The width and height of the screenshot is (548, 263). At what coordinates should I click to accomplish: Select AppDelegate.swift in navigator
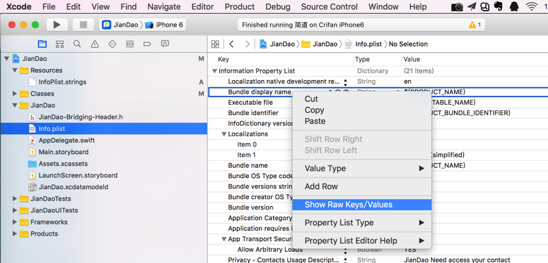coord(66,140)
